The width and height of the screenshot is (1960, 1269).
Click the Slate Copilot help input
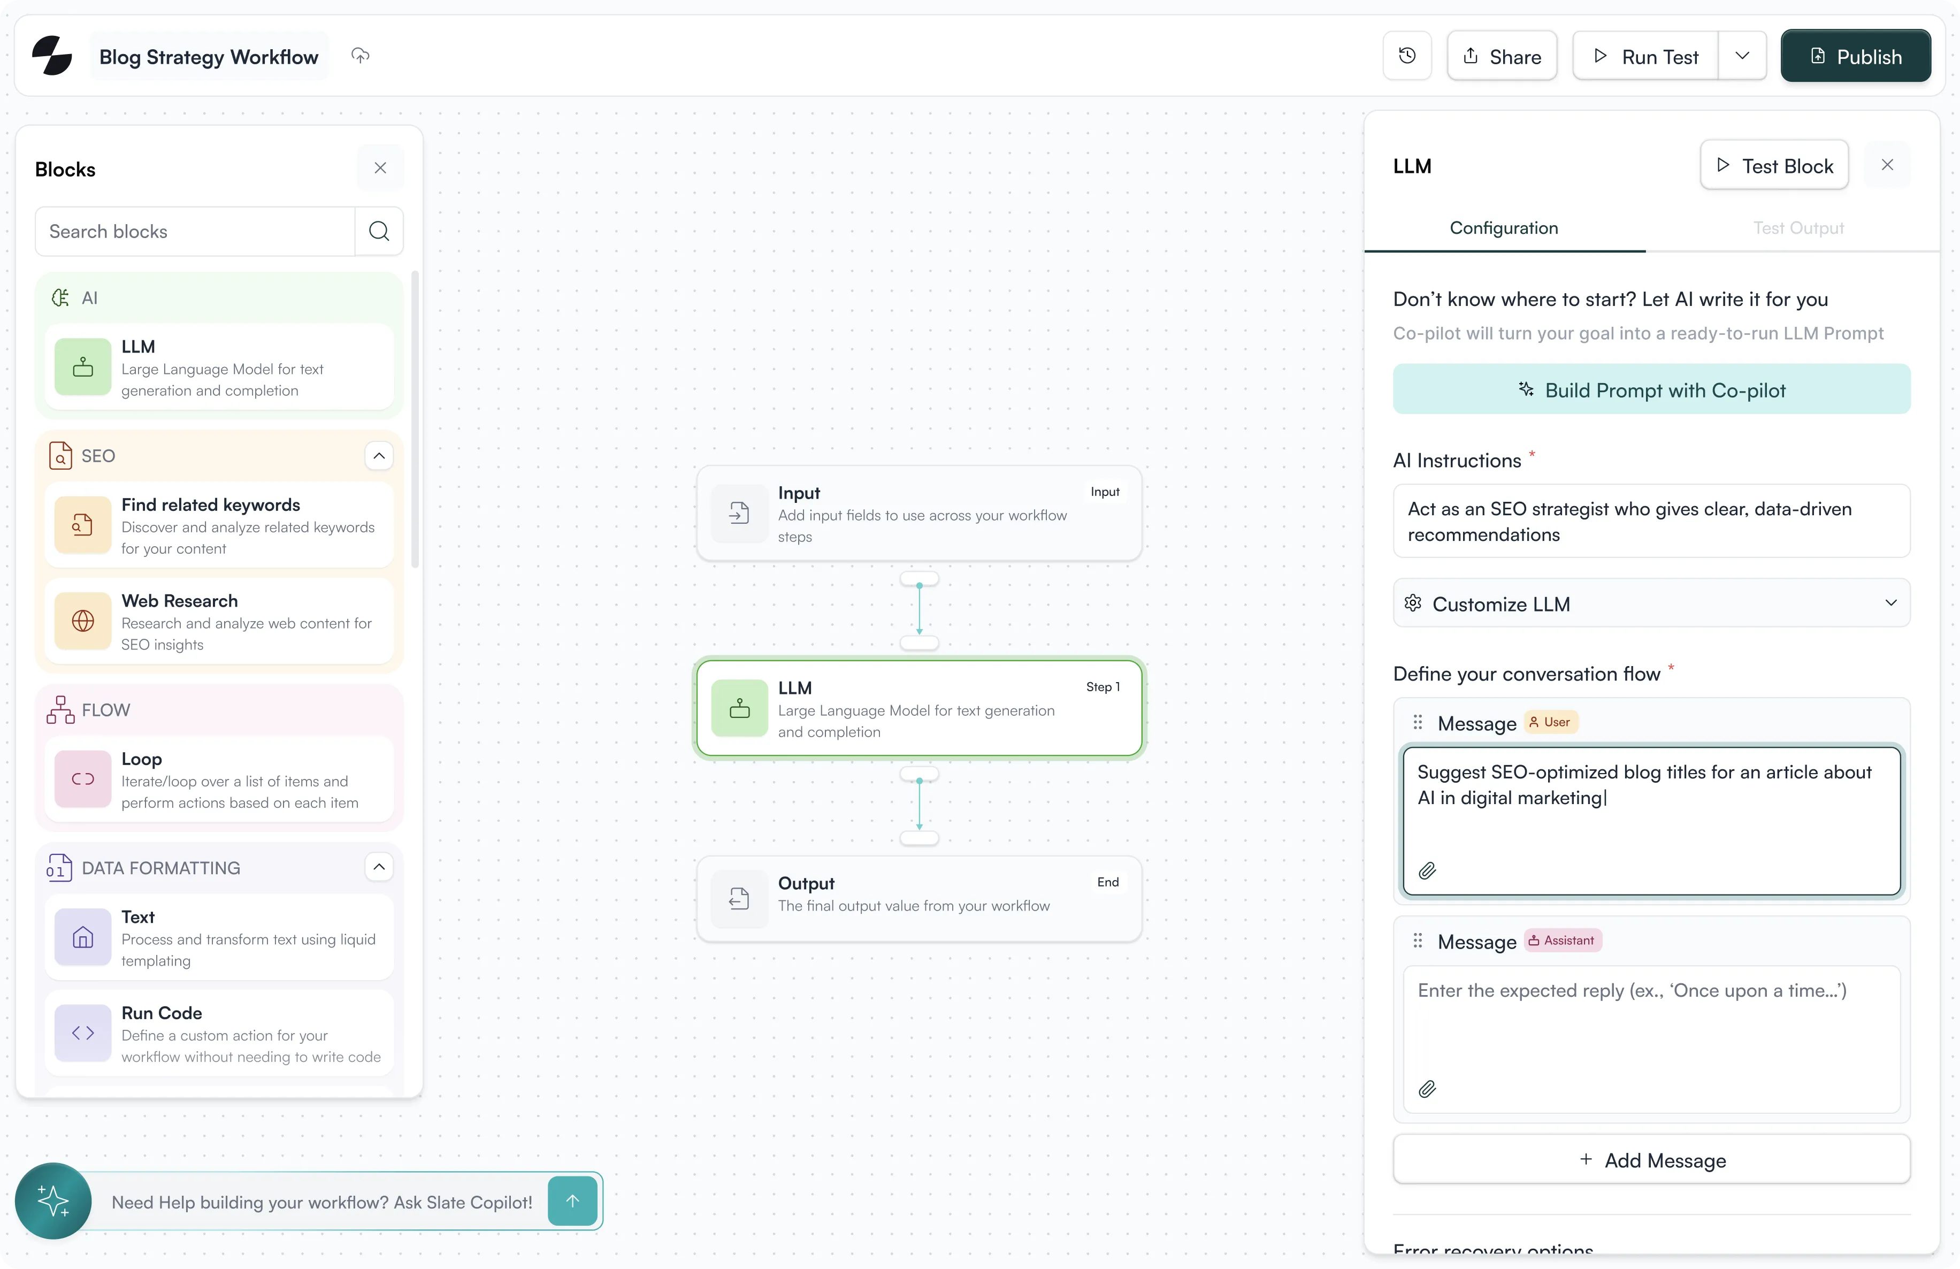(x=321, y=1202)
